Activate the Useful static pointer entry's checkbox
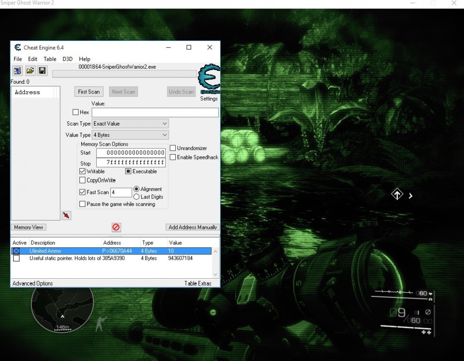 click(x=16, y=258)
